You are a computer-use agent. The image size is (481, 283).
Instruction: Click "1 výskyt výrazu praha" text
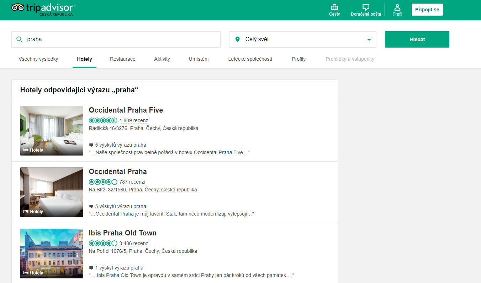coord(119,268)
